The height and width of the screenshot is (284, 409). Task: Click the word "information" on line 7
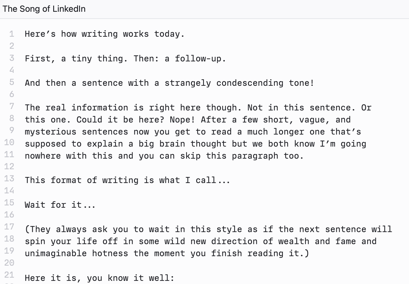(100, 108)
